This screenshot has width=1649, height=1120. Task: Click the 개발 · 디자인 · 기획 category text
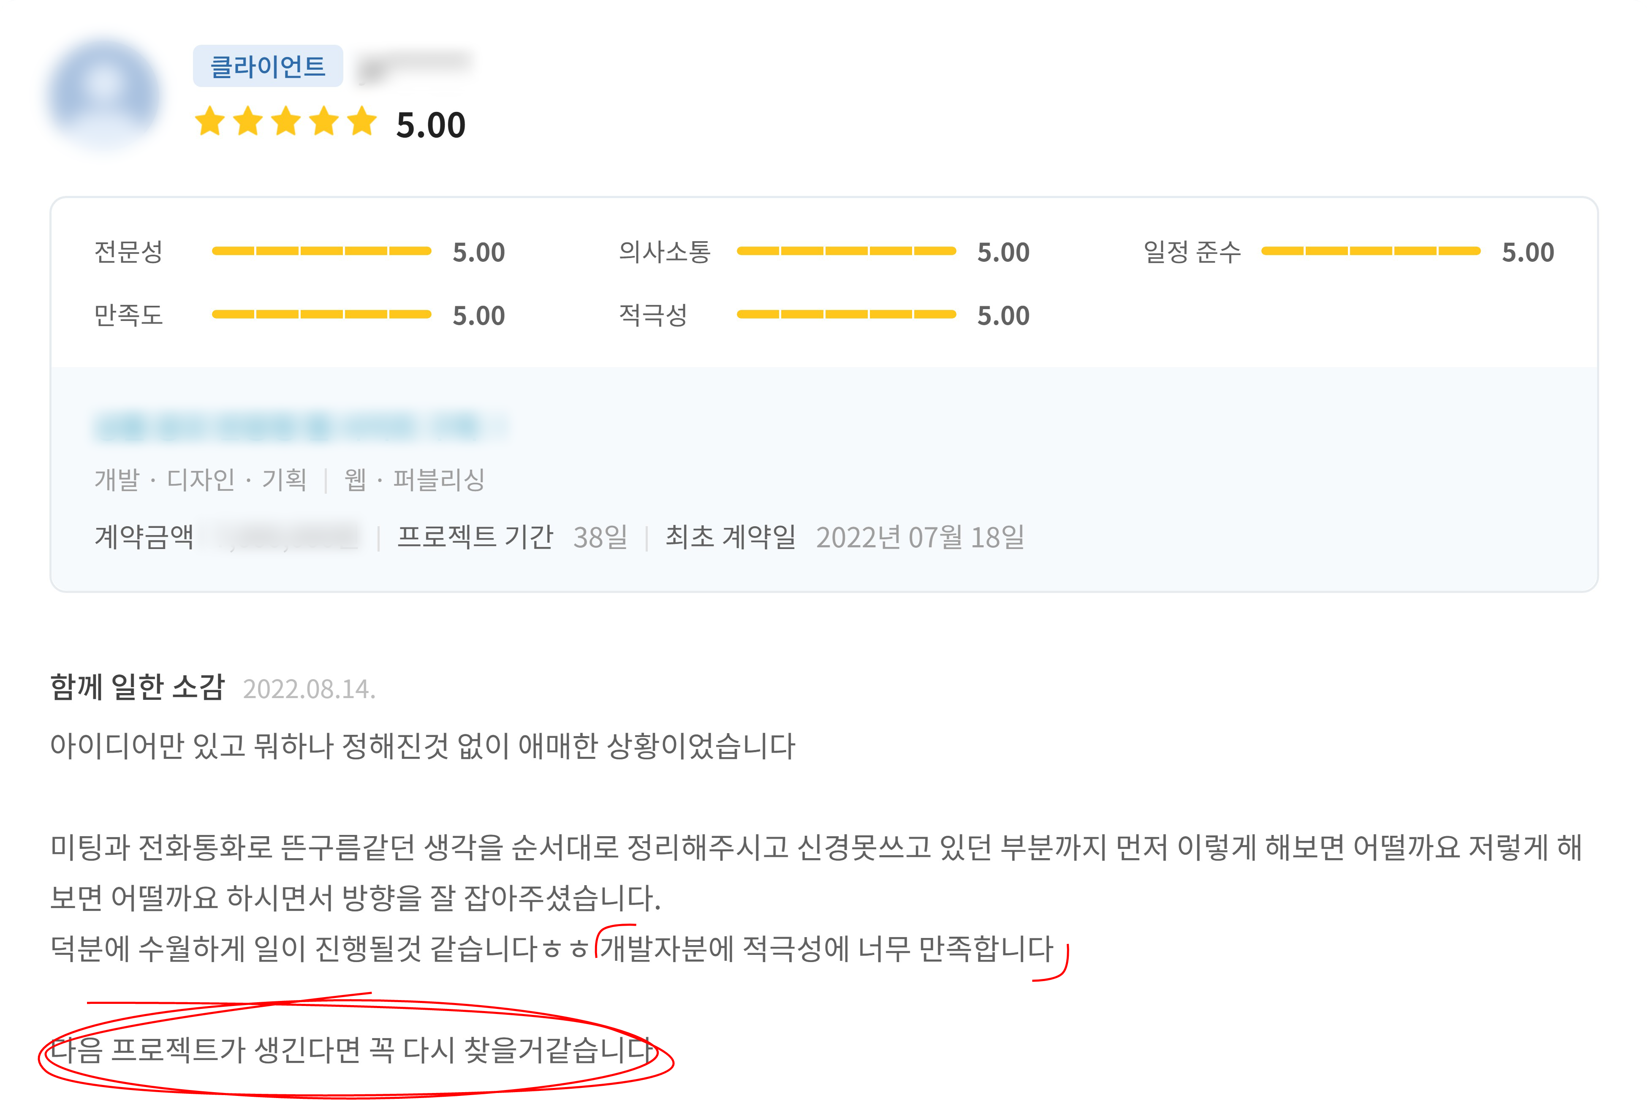click(x=200, y=480)
